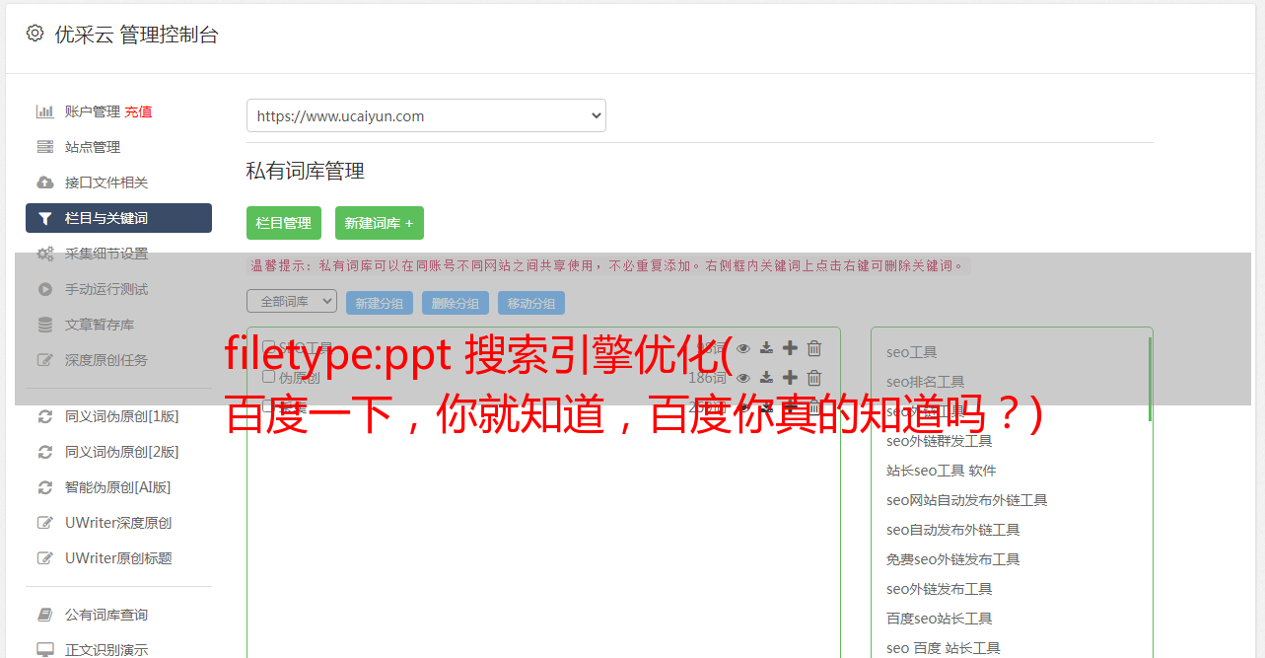The width and height of the screenshot is (1265, 658).
Task: Open the 全部词库 group dropdown
Action: pos(292,301)
